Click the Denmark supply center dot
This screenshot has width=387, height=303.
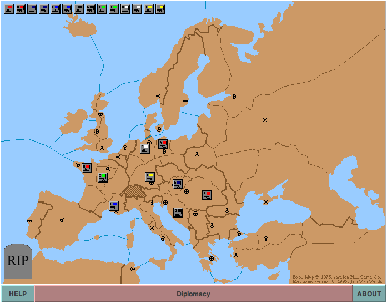(x=159, y=129)
